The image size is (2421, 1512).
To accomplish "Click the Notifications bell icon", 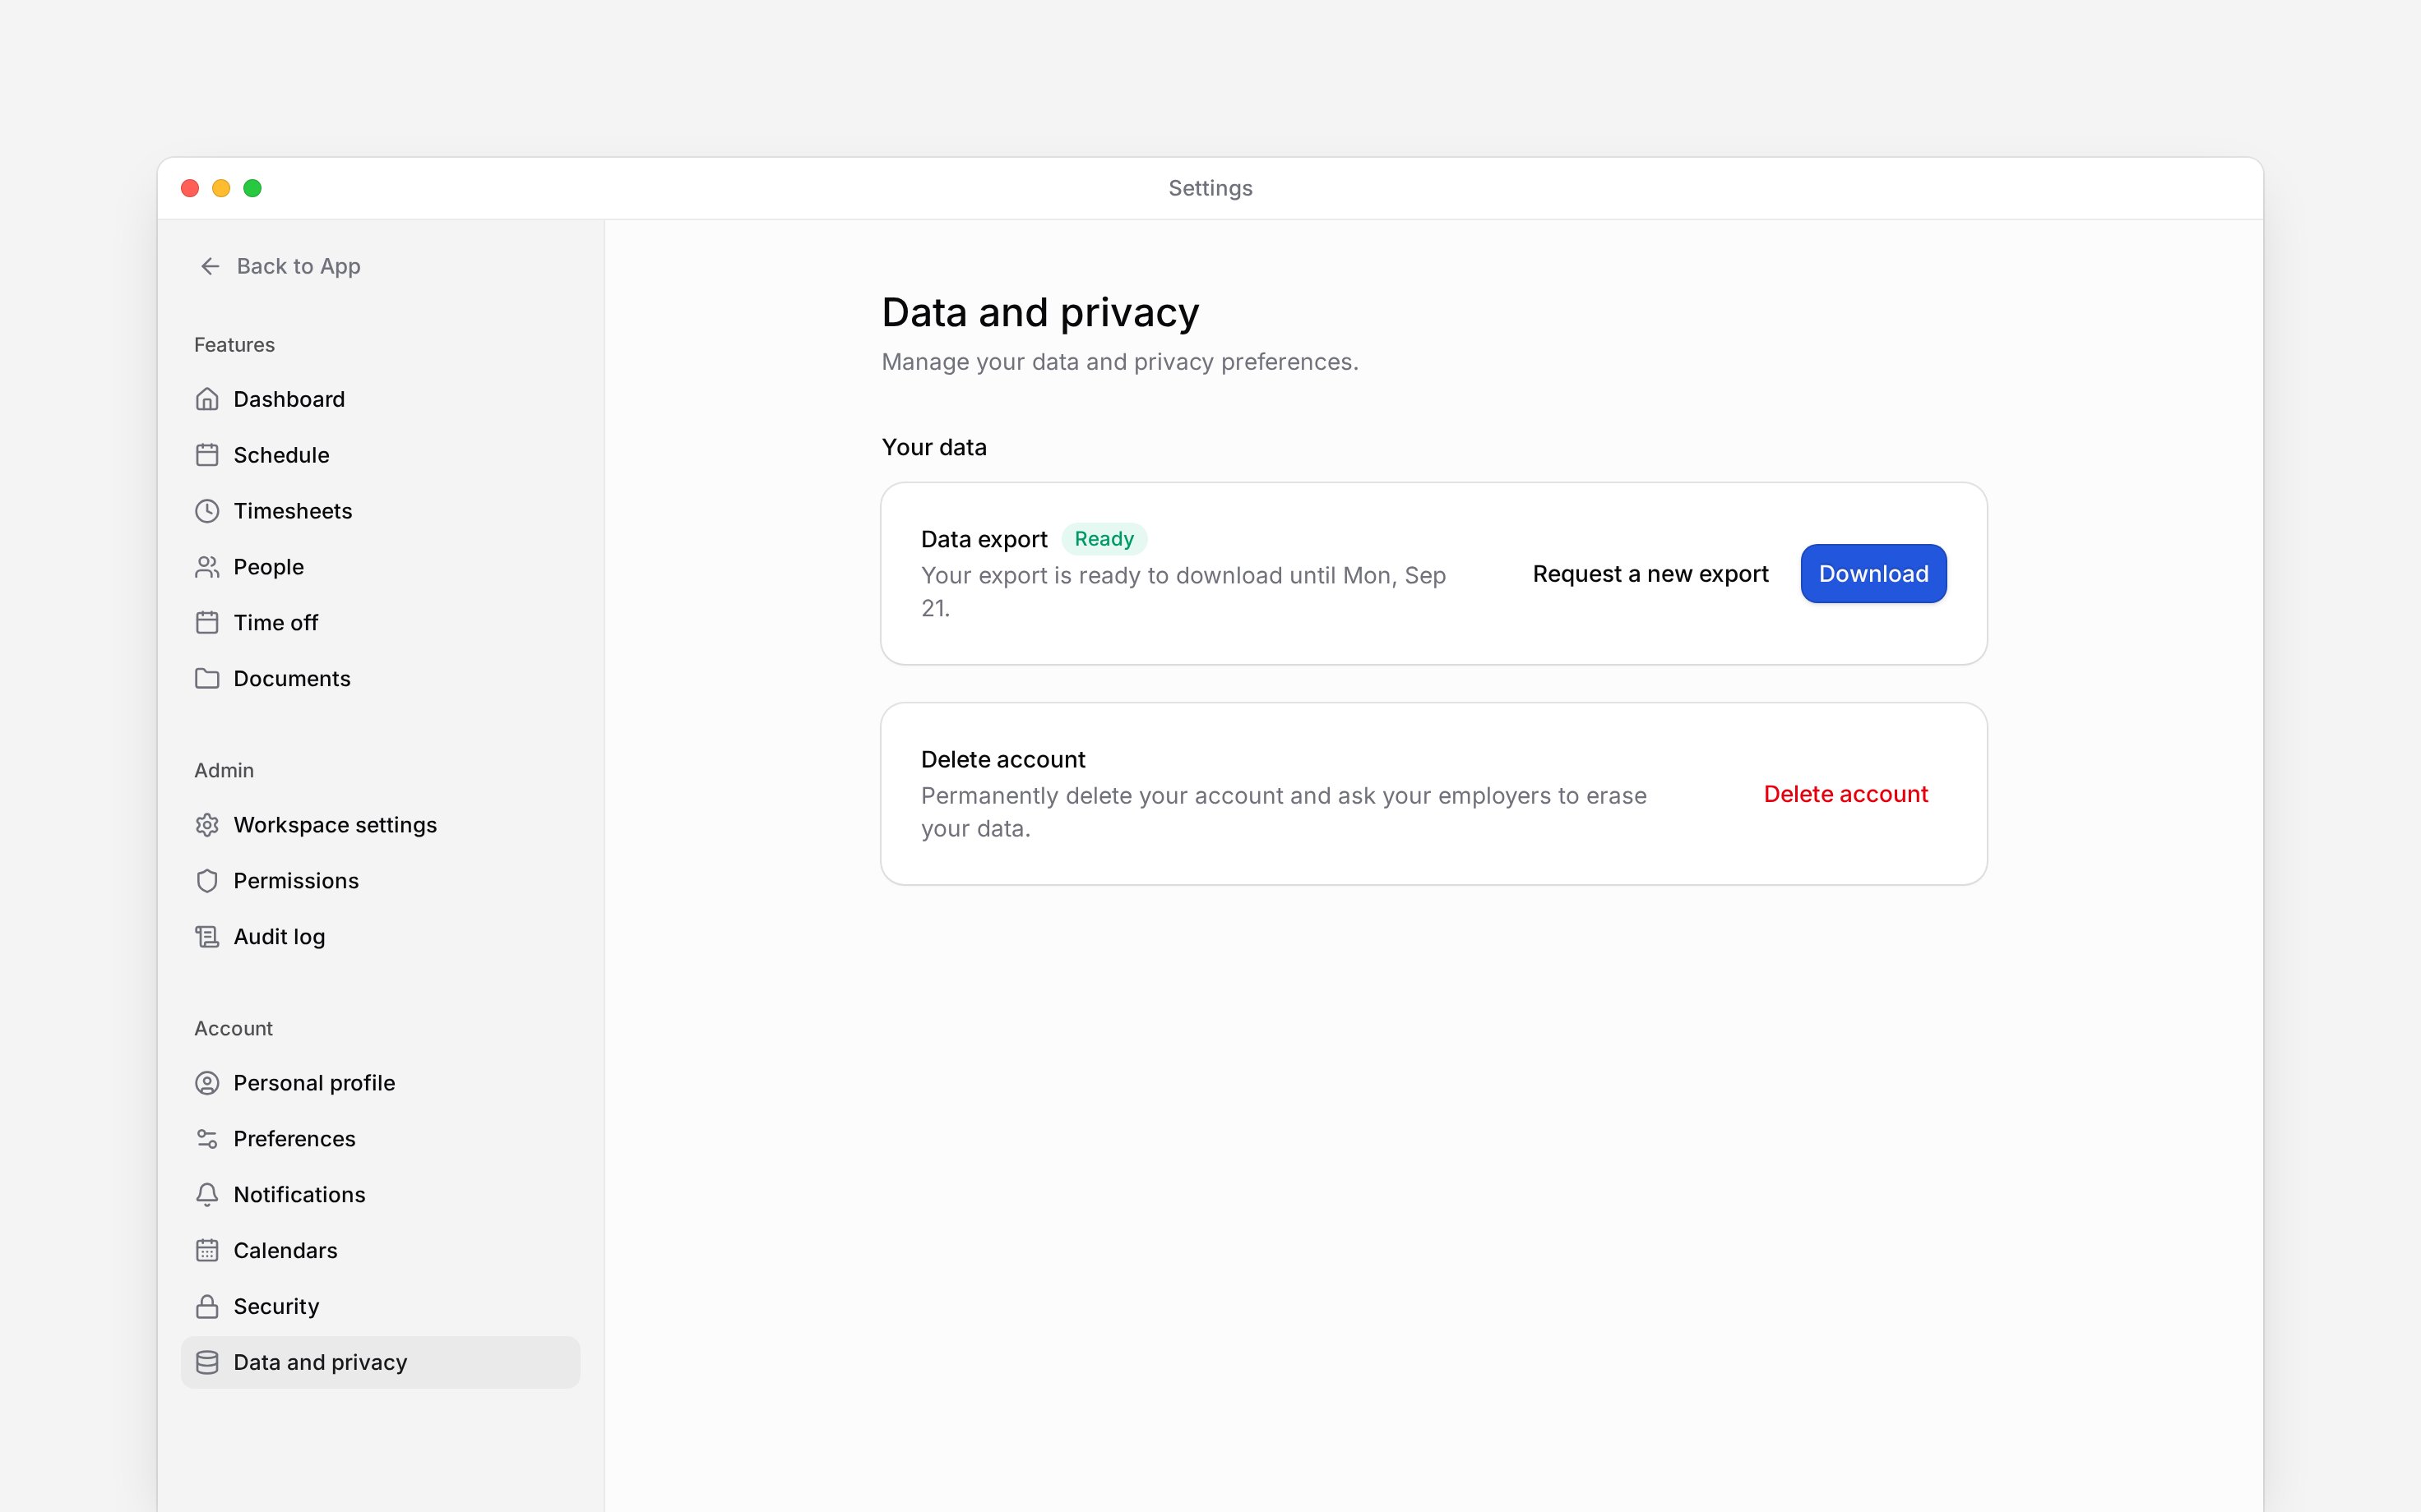I will tap(207, 1195).
